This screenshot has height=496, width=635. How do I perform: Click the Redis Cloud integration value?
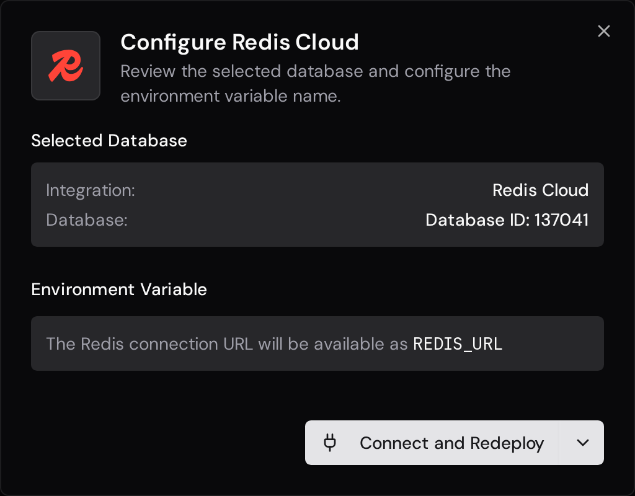click(540, 190)
